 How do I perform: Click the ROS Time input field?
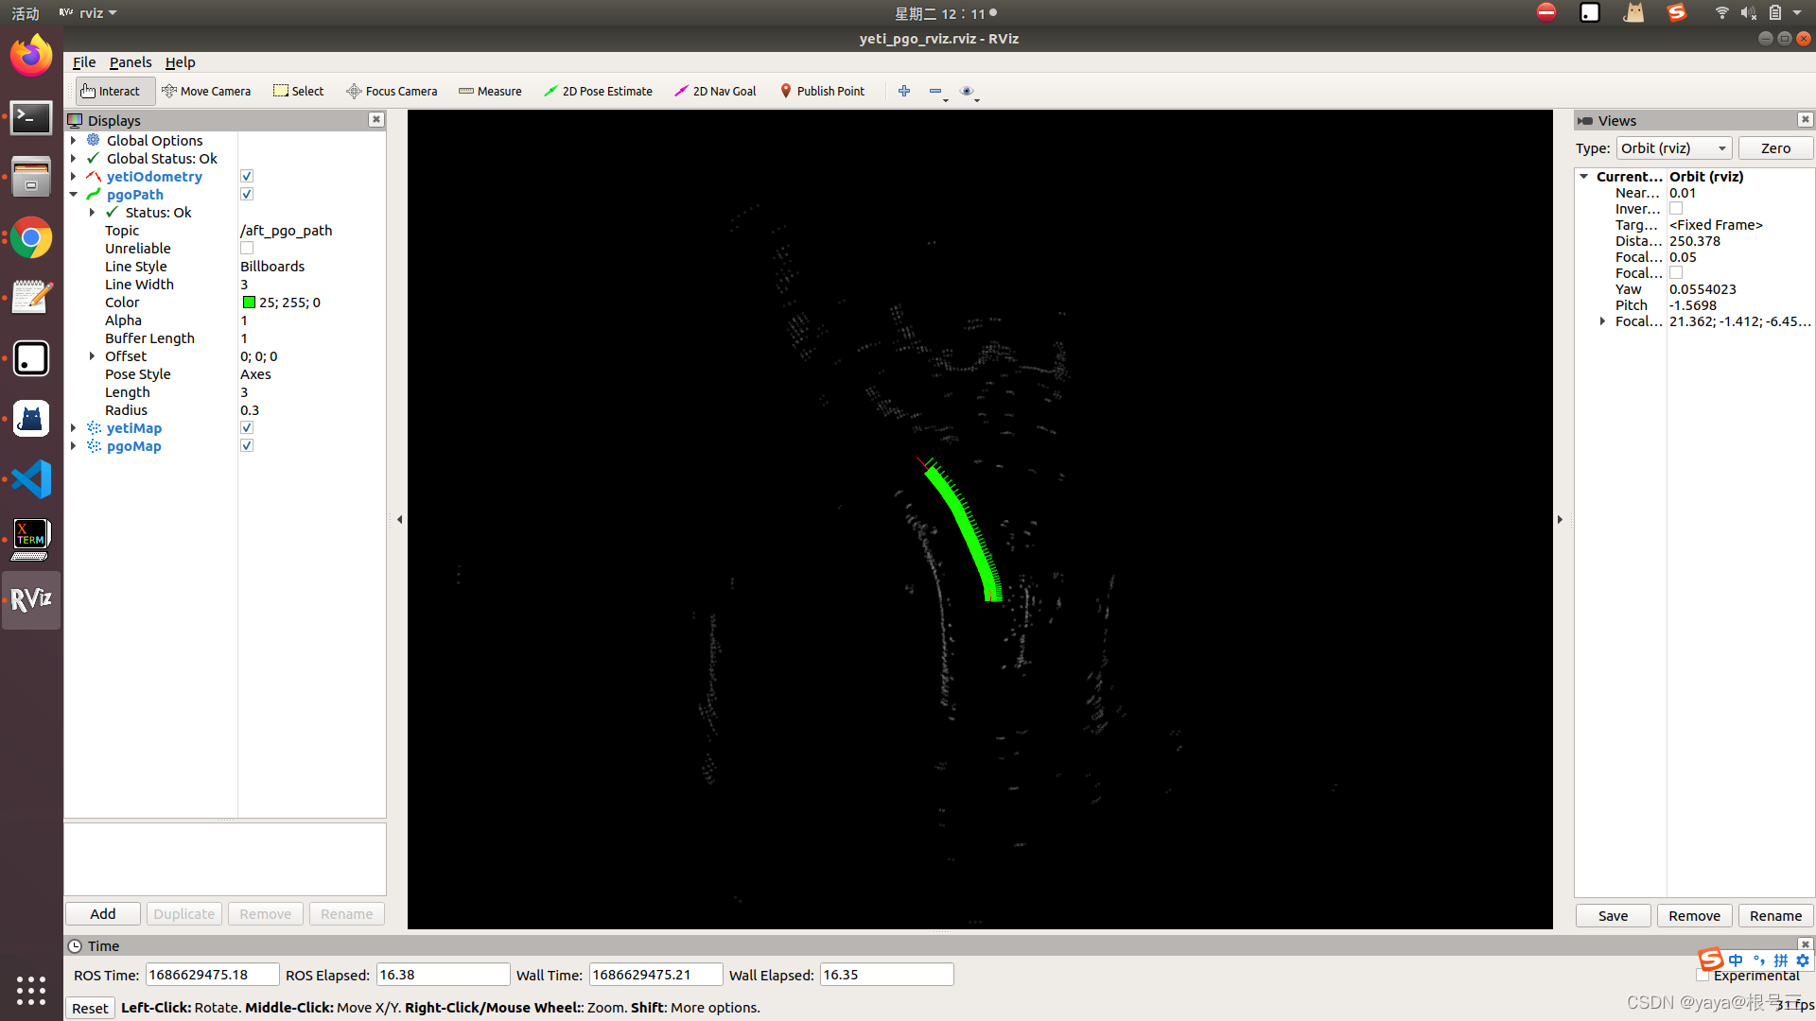point(212,975)
